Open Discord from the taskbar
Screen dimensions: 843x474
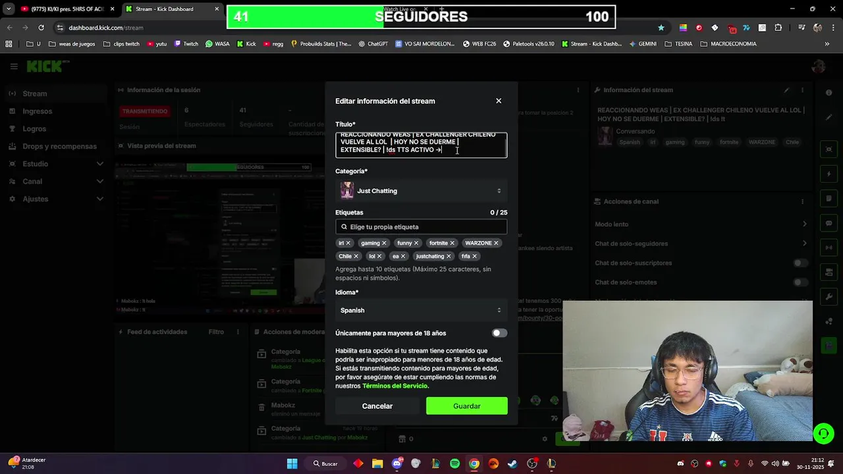click(396, 463)
